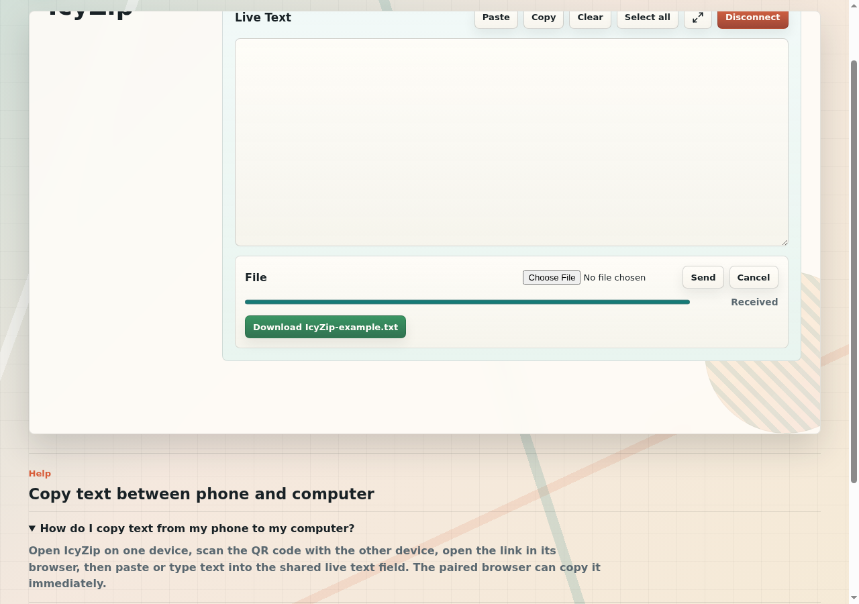859x604 pixels.
Task: Click the File section label
Action: coord(256,277)
